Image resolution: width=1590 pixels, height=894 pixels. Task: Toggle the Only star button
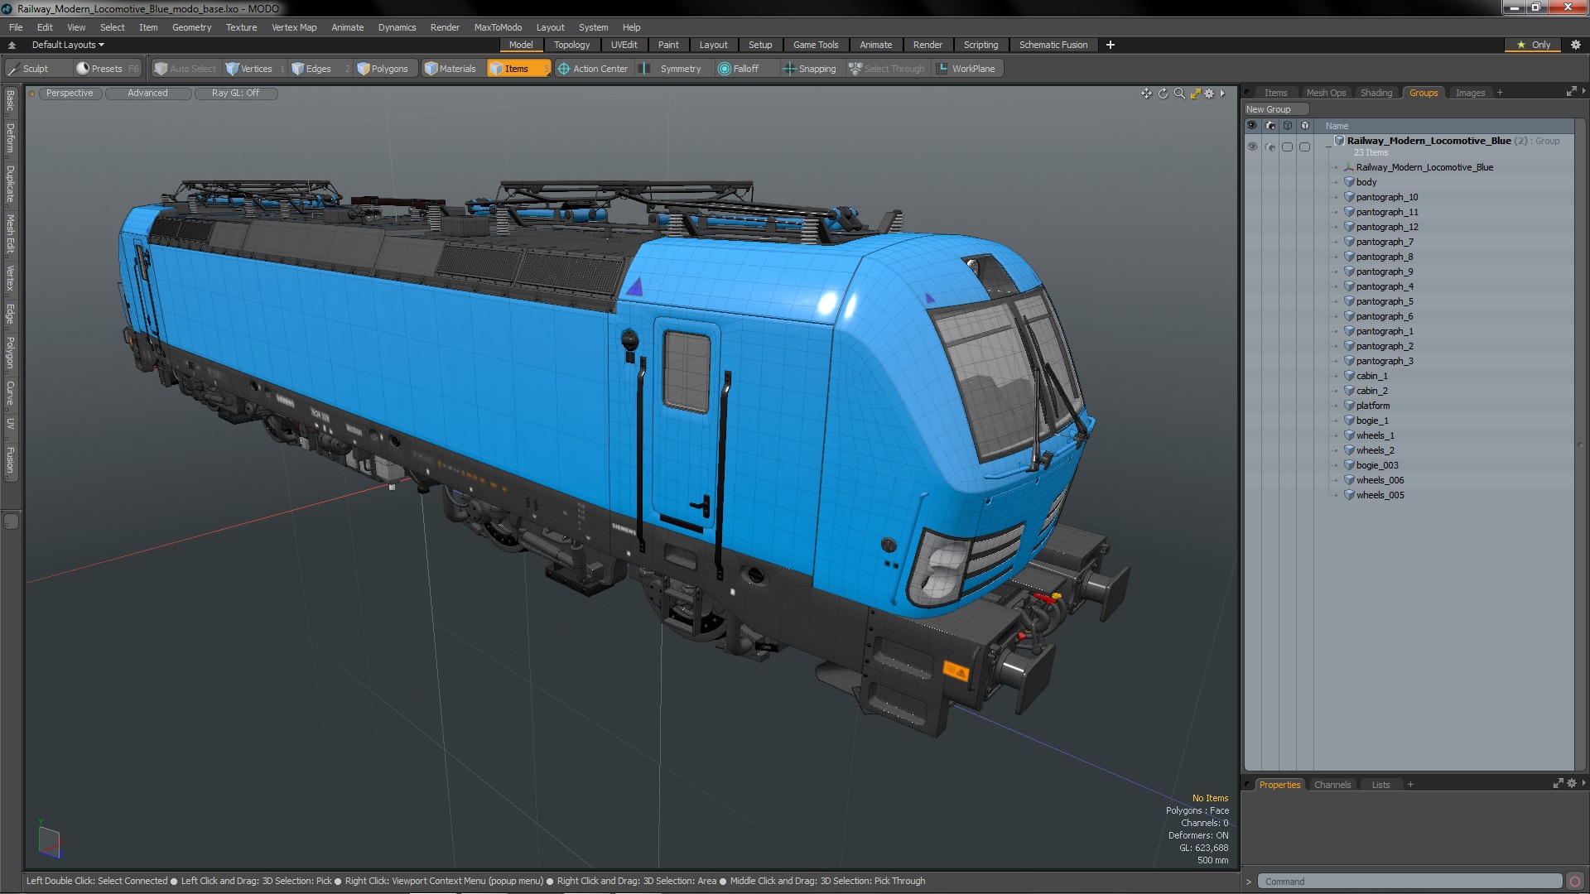pos(1533,45)
